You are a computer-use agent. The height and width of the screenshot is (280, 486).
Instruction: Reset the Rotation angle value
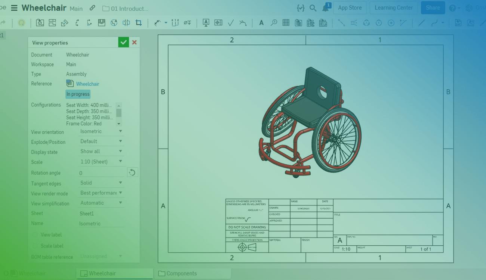[x=132, y=172]
